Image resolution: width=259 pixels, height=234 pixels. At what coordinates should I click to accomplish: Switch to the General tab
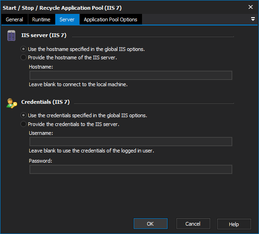click(14, 19)
